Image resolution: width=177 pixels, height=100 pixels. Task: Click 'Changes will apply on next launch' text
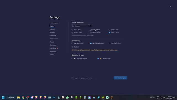point(83,78)
